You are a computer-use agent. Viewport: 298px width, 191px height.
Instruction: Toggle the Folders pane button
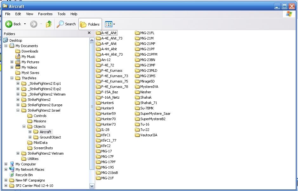pyautogui.click(x=90, y=24)
